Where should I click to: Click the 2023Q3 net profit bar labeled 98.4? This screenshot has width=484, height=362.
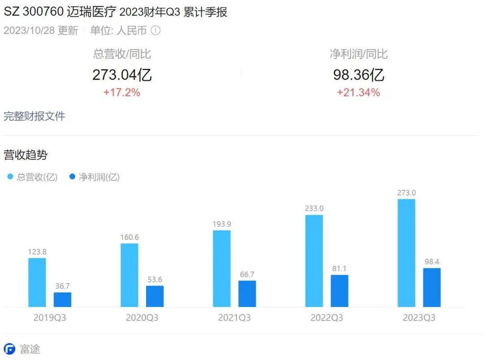pos(432,287)
